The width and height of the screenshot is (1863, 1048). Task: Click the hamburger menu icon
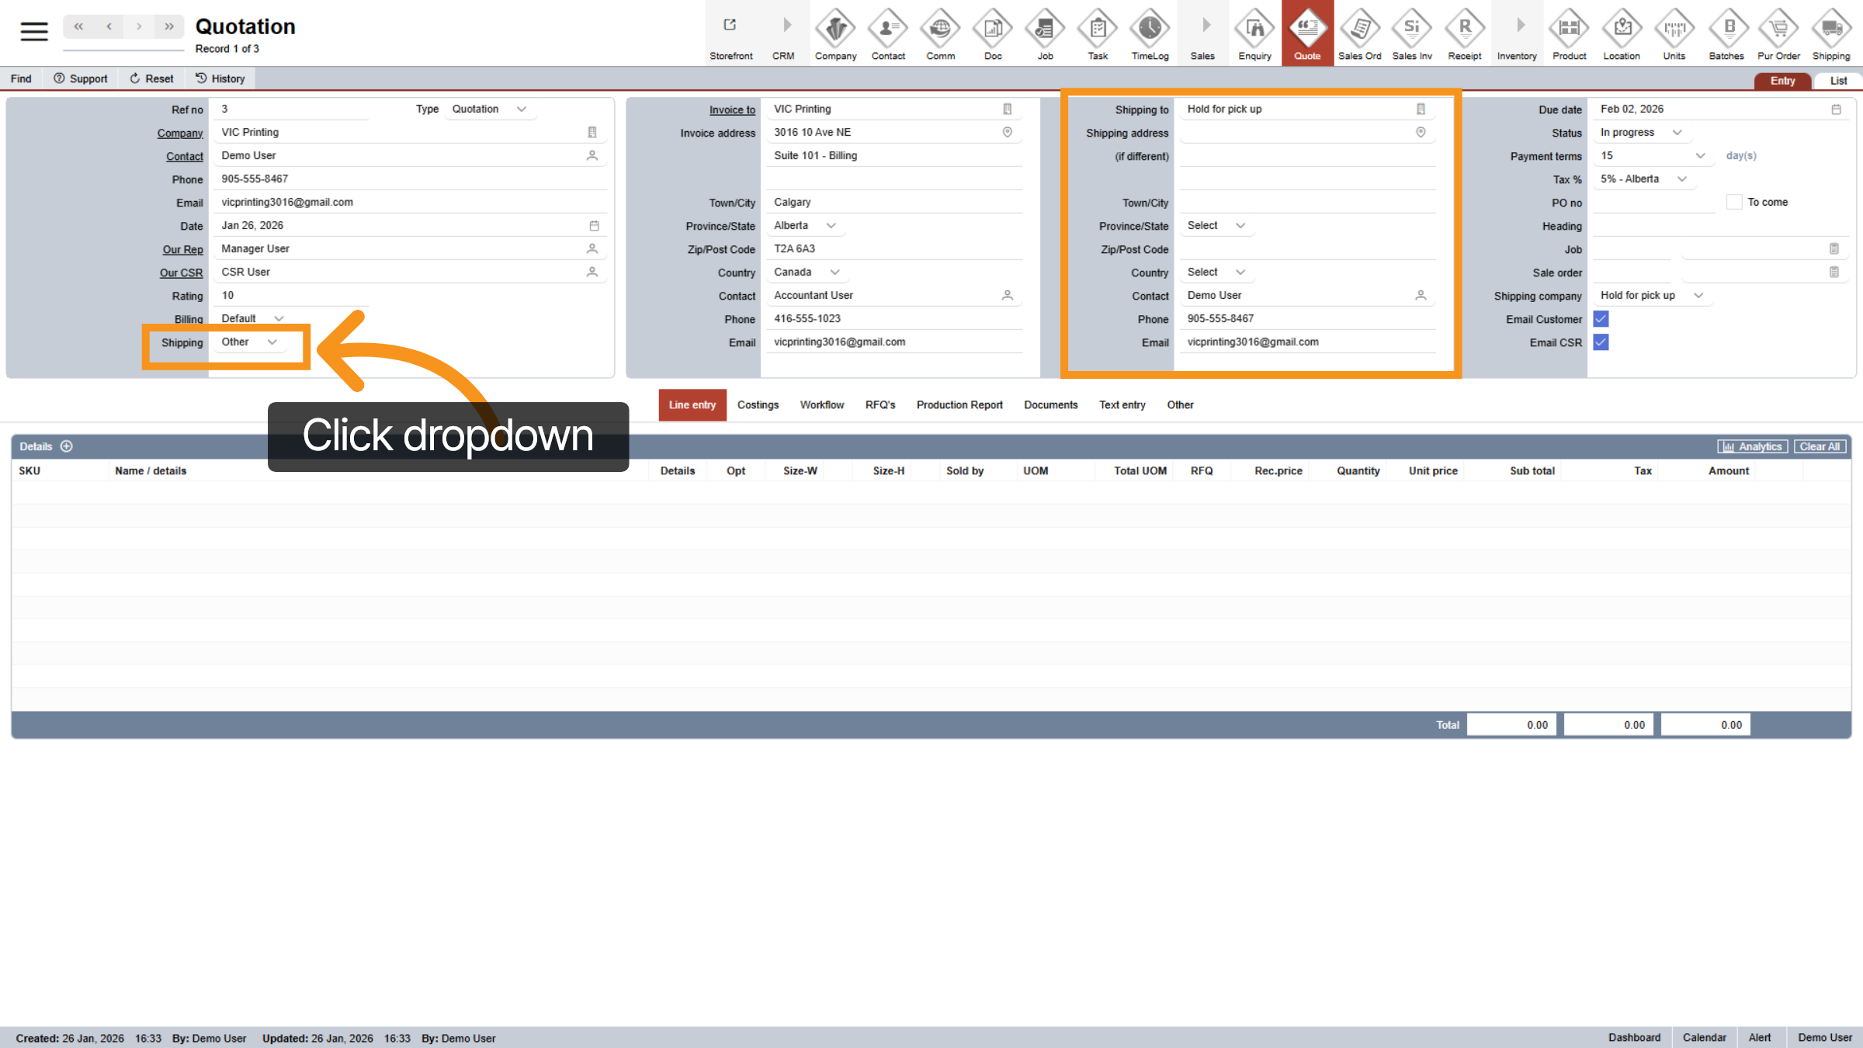(x=34, y=31)
